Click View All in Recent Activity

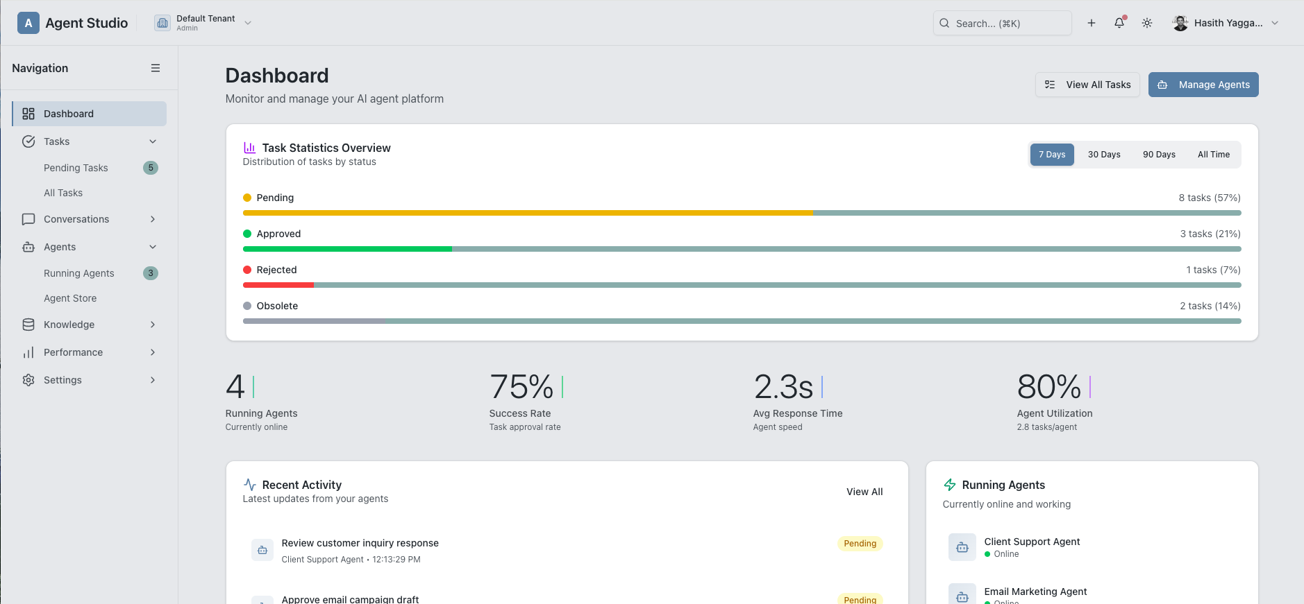point(864,492)
